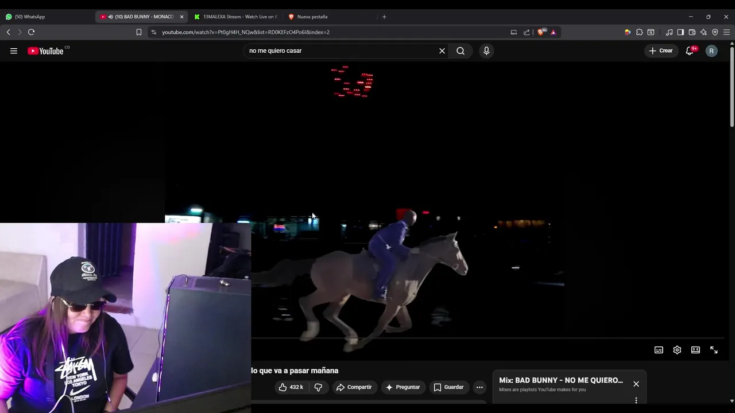Open the Mix: BAD BUNNY - NO ME QUIERO title
The width and height of the screenshot is (735, 413).
click(x=561, y=380)
